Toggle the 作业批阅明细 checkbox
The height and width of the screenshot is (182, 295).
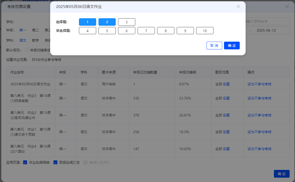pyautogui.click(x=25, y=162)
